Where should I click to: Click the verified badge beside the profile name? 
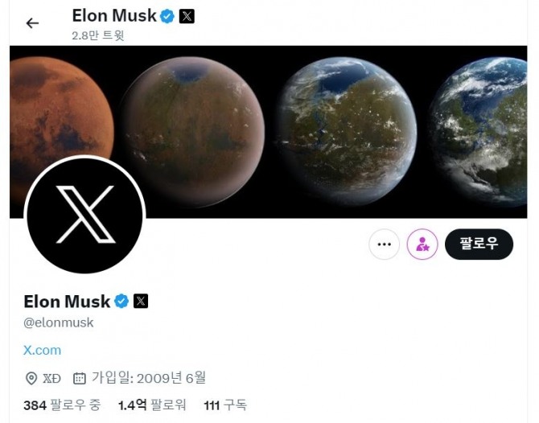pos(121,302)
